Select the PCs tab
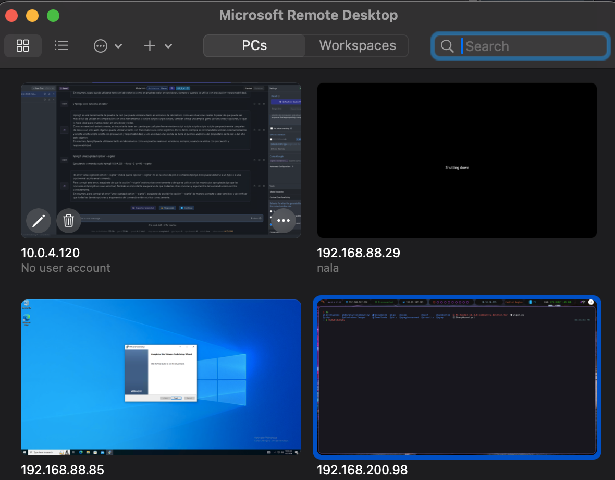The image size is (615, 480). pos(254,46)
